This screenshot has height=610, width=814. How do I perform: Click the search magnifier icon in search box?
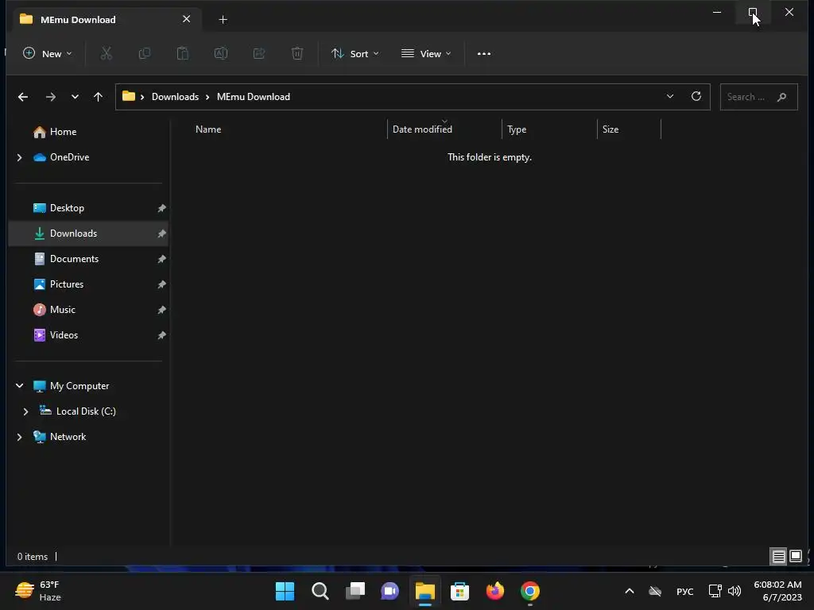click(782, 97)
